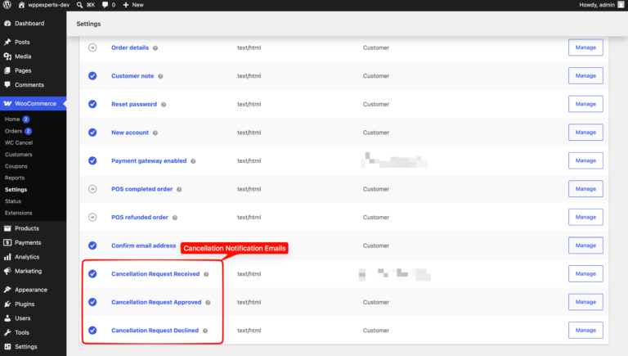This screenshot has width=628, height=356.
Task: Click the WooCommerce logo icon
Action: 7,103
